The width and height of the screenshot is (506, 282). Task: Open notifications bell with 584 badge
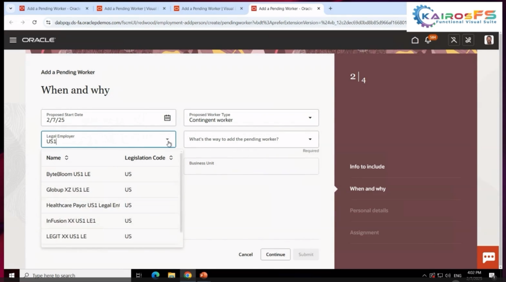point(428,40)
